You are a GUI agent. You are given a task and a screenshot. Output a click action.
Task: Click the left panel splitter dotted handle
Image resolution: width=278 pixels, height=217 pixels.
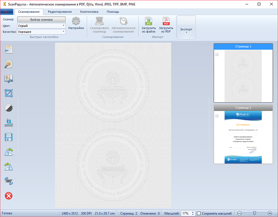point(18,125)
